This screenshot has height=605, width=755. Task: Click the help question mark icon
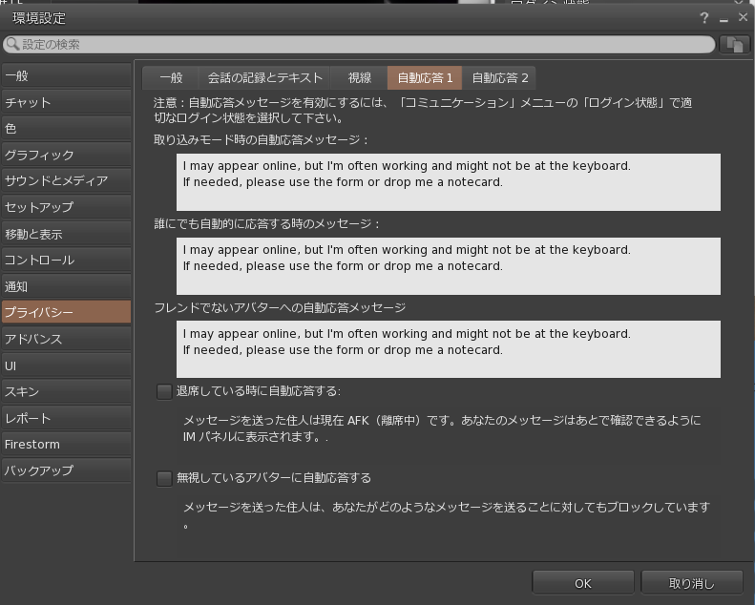coord(704,18)
